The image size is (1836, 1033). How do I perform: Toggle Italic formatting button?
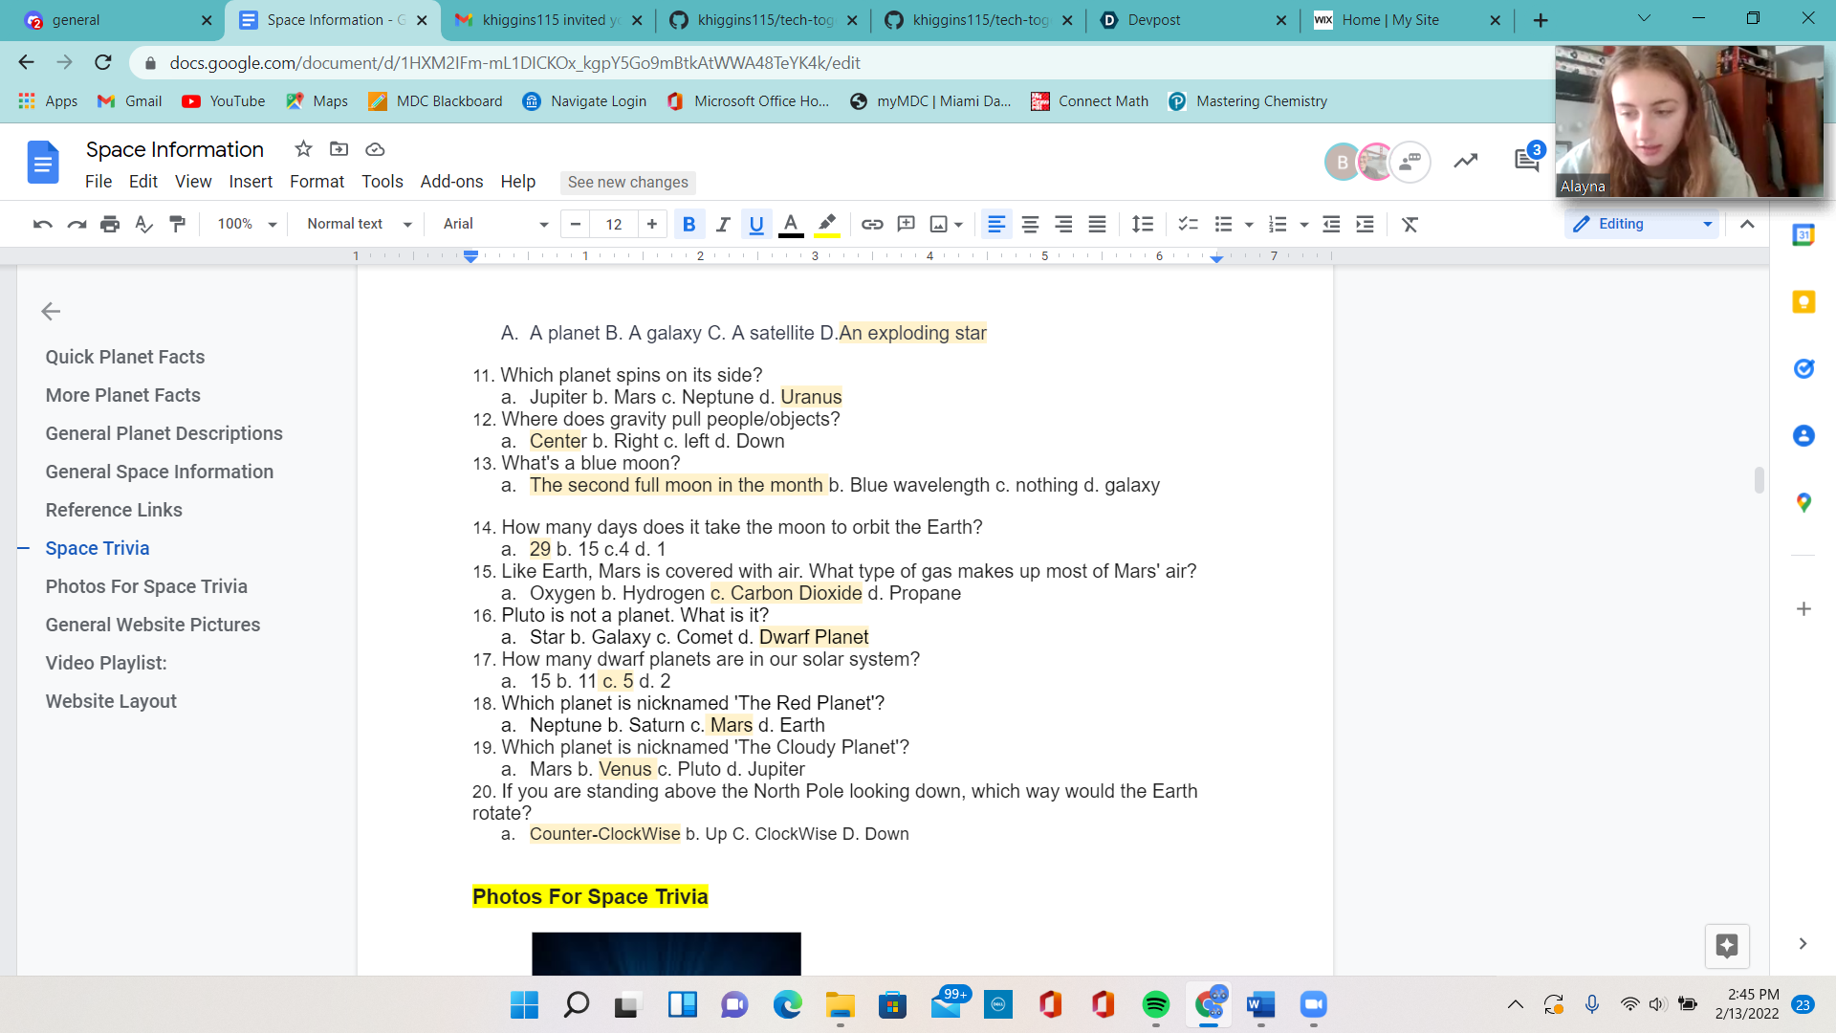[x=723, y=224]
